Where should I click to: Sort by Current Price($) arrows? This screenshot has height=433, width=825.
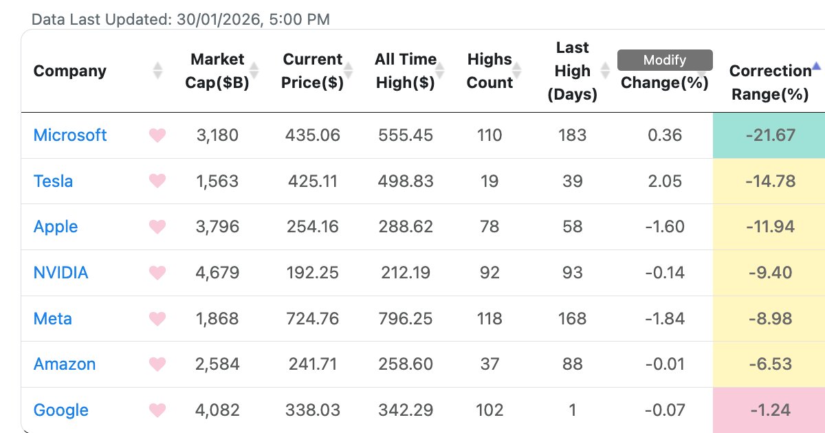point(348,70)
